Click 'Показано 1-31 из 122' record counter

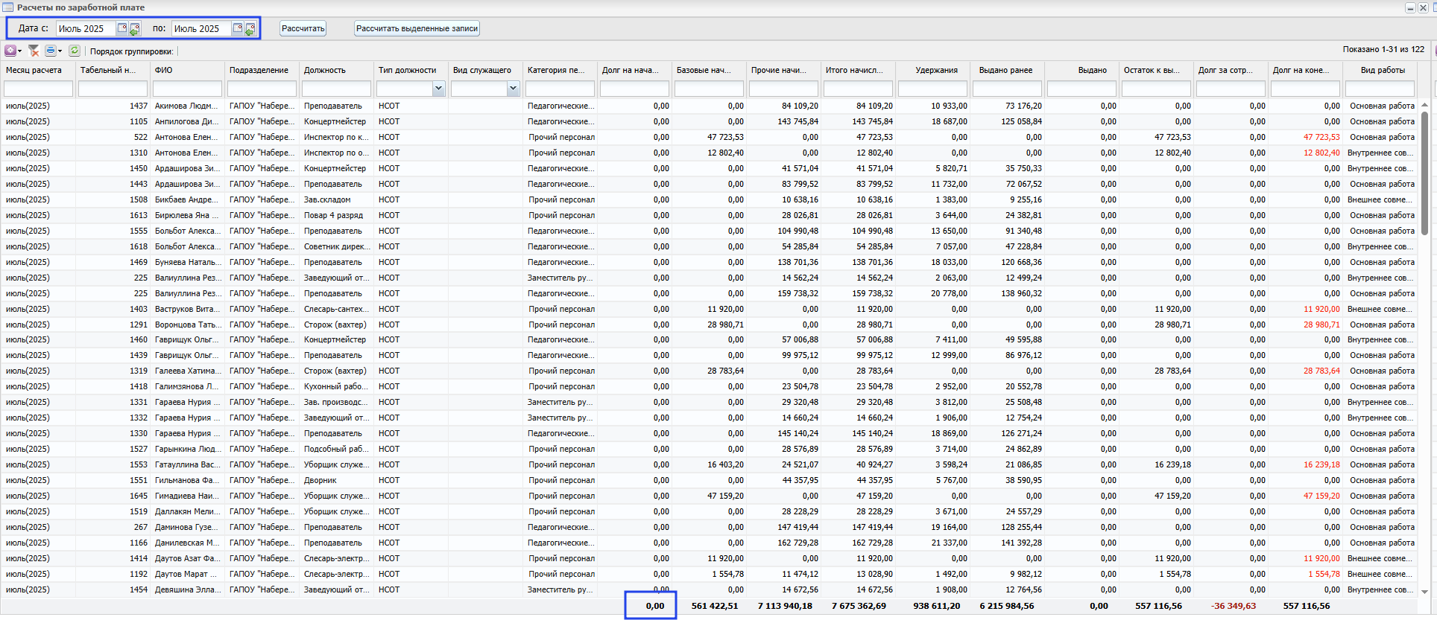click(1383, 49)
